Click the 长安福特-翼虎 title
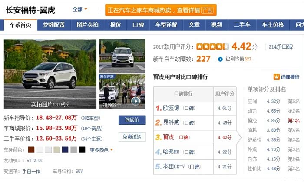Viewport: 304px width, 182px height. pos(30,10)
